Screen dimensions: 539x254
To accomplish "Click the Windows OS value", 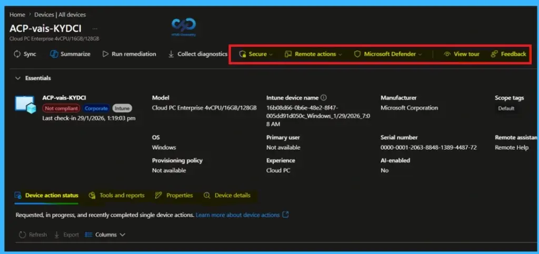I will pos(164,148).
